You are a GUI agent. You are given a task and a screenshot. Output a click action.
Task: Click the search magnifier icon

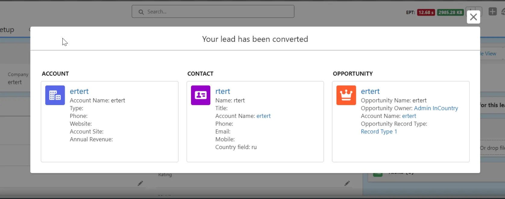coord(141,12)
